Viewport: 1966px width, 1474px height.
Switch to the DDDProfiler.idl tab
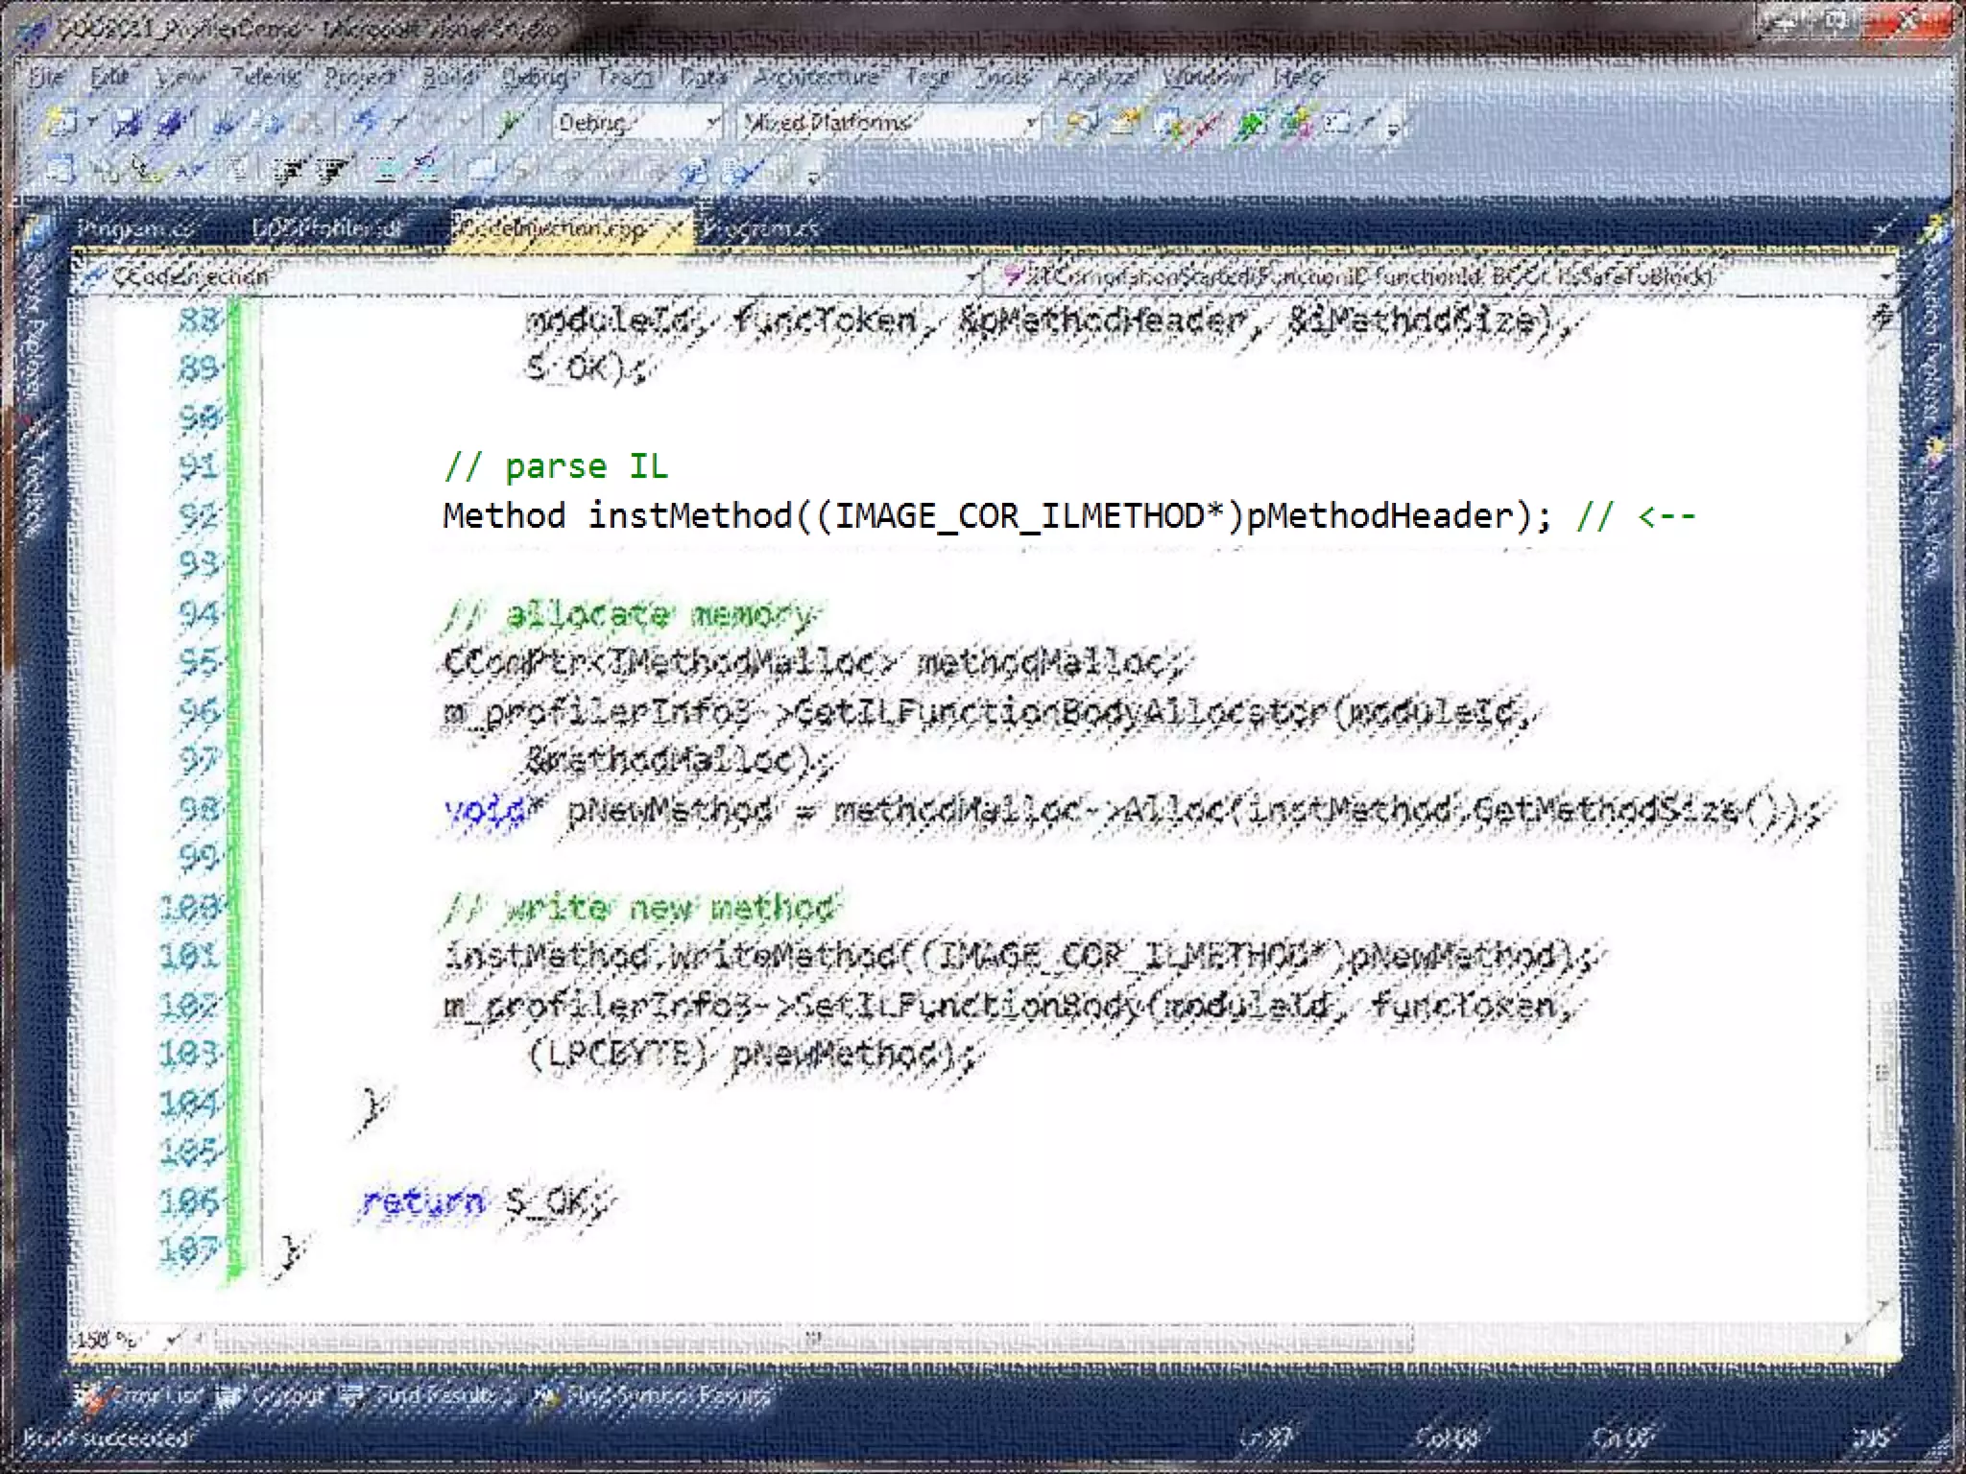tap(326, 229)
